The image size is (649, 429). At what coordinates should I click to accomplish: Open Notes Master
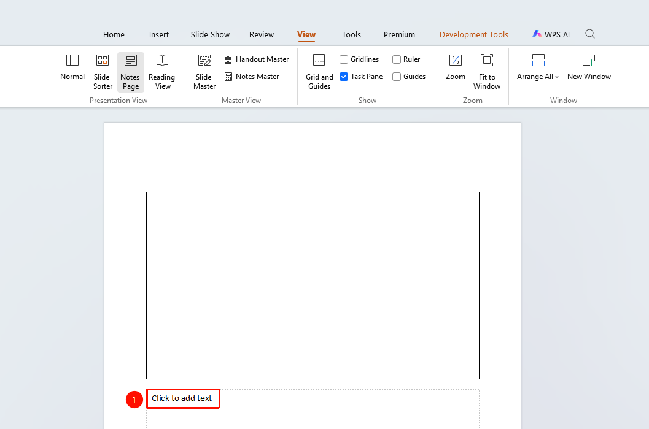[252, 77]
